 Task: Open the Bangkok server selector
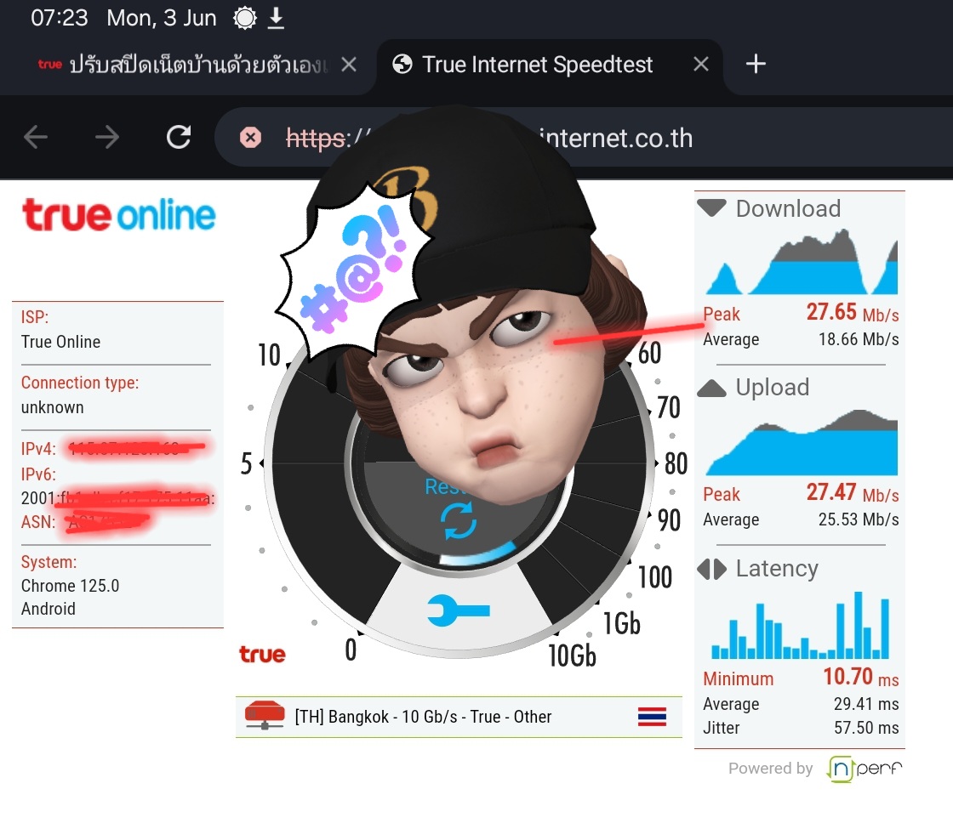(x=459, y=717)
